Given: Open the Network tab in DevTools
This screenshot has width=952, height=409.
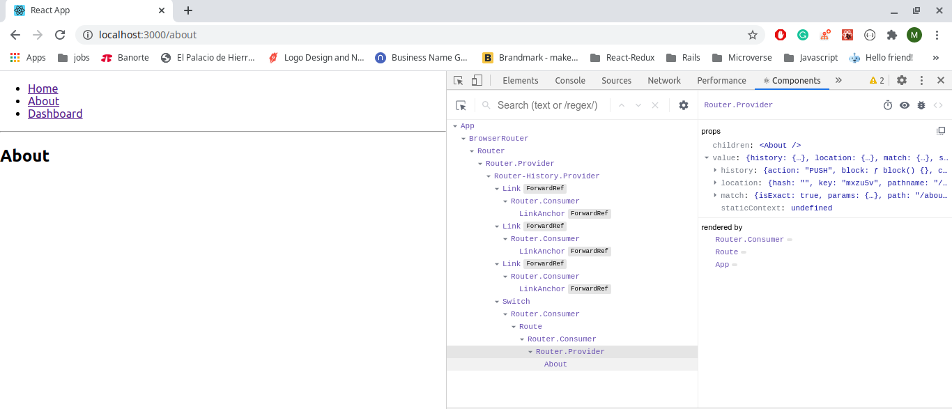Looking at the screenshot, I should click(x=663, y=80).
